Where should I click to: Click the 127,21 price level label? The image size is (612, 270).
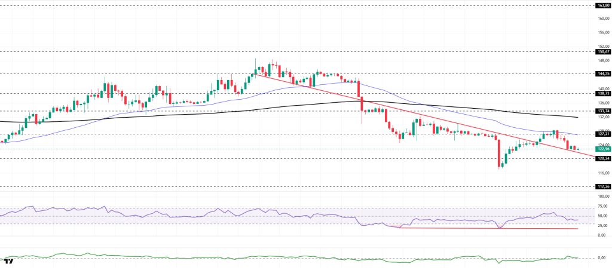coord(602,134)
